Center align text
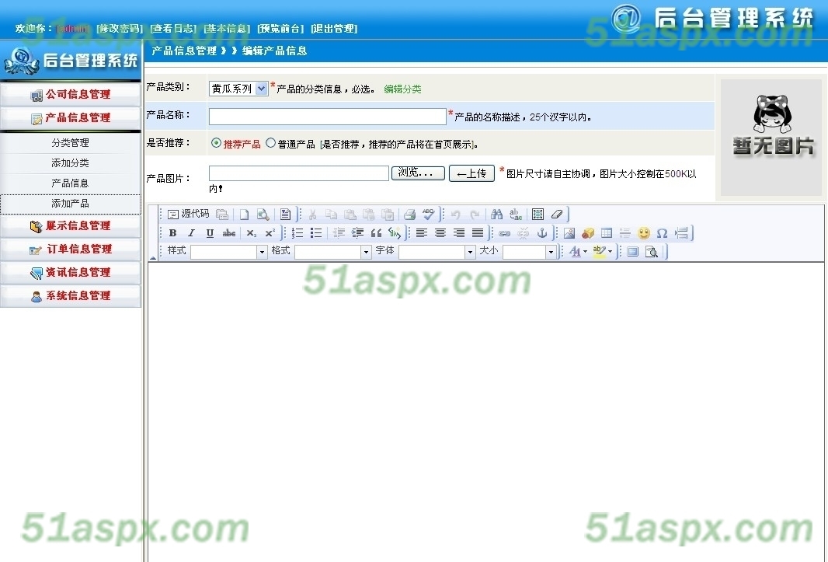Viewport: 828px width, 562px height. (440, 233)
